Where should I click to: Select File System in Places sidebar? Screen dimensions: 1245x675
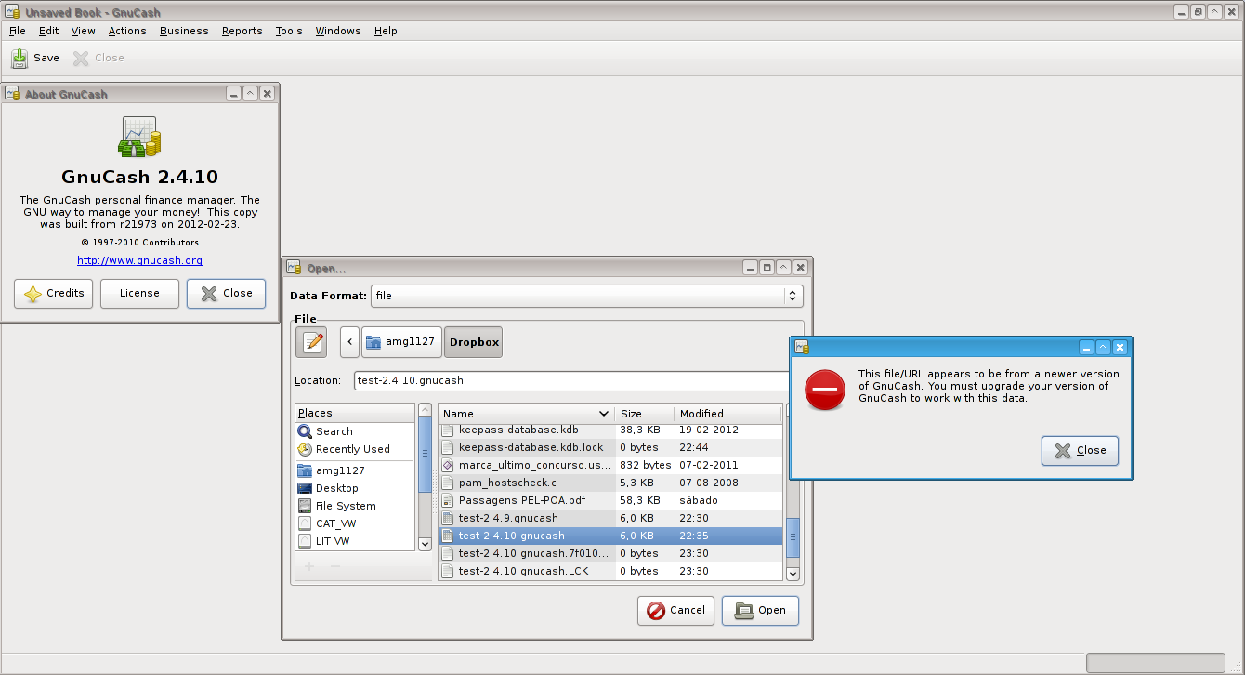345,506
